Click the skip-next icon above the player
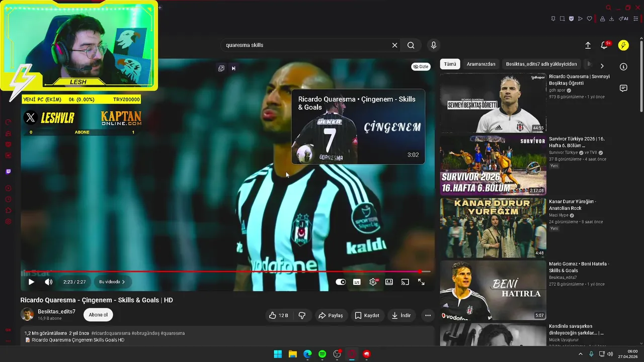This screenshot has width=644, height=362. pos(233,68)
